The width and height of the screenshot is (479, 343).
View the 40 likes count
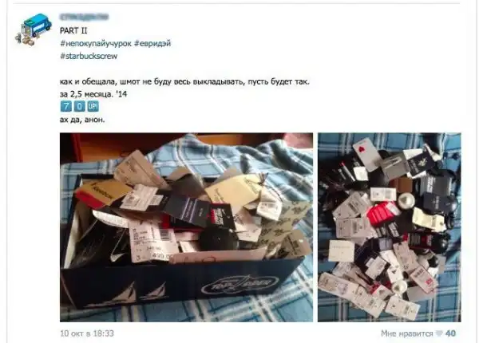(450, 333)
